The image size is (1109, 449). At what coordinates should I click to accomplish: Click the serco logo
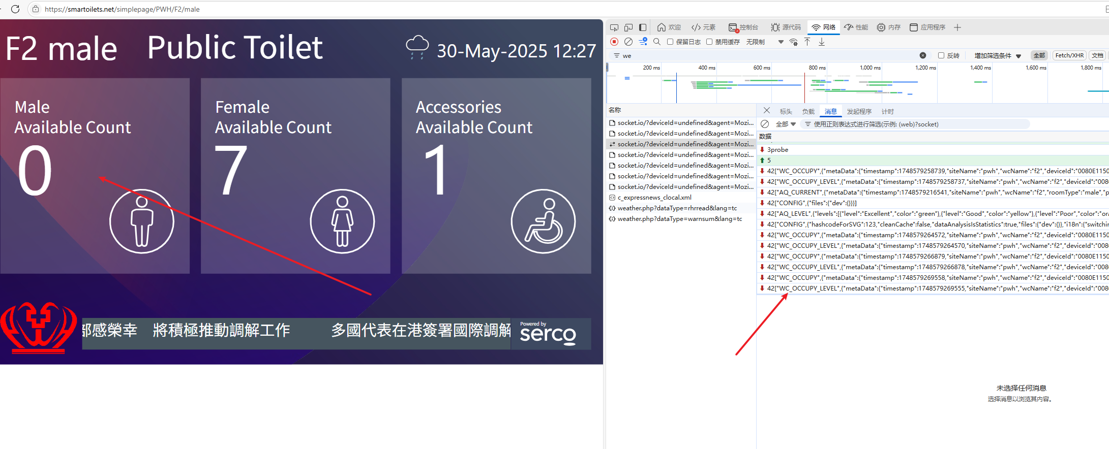[548, 334]
